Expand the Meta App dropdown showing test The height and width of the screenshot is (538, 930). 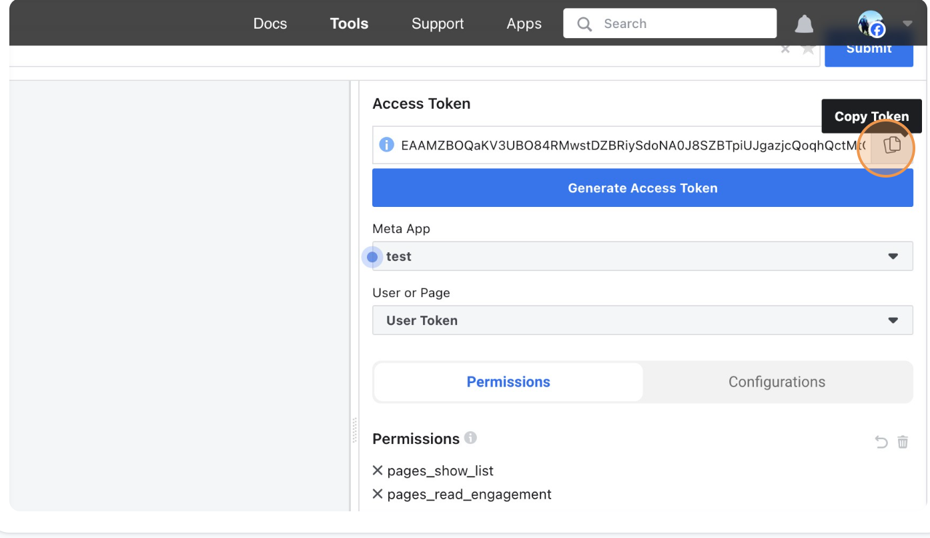coord(642,256)
